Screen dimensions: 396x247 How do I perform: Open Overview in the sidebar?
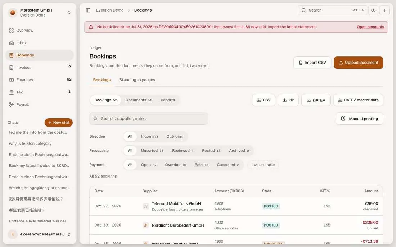[40, 31]
